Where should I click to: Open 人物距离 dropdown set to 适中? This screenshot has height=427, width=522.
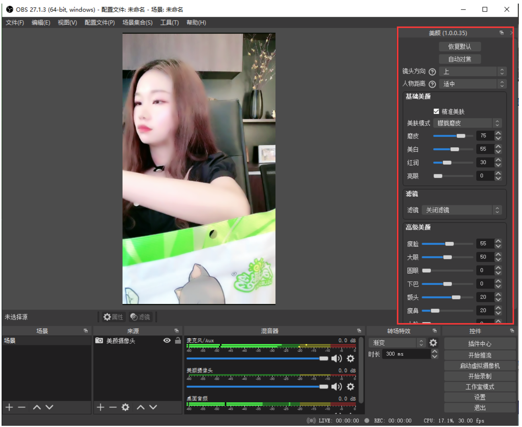click(x=473, y=84)
